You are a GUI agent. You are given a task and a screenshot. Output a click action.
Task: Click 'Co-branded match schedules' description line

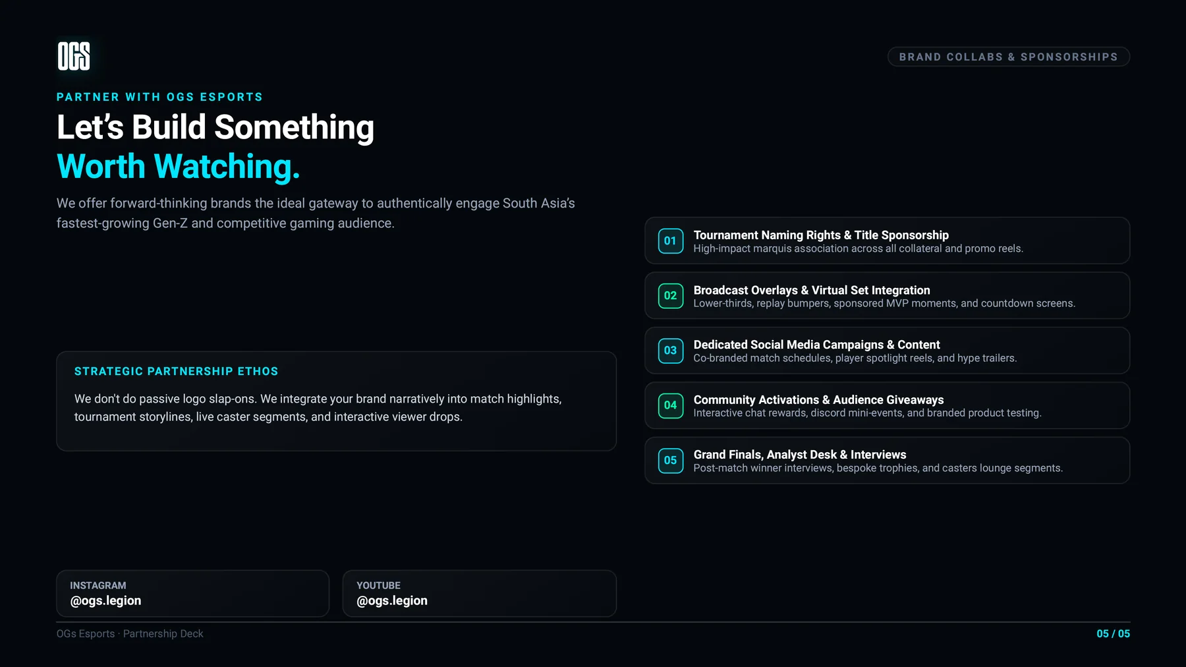(855, 358)
